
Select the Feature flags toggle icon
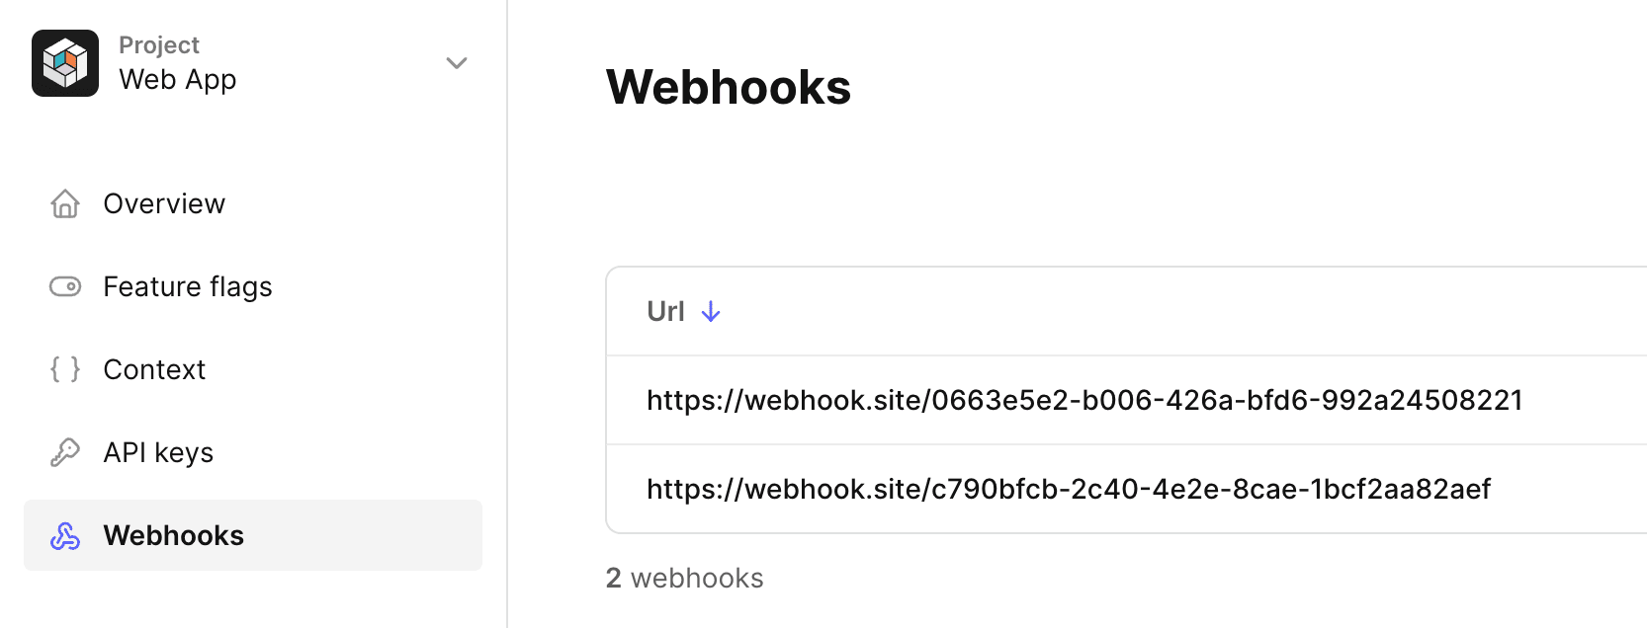click(63, 286)
